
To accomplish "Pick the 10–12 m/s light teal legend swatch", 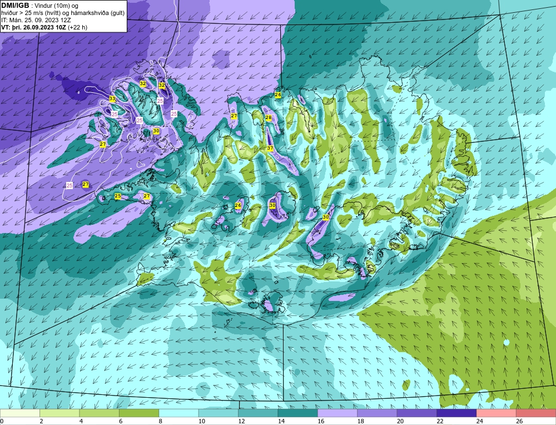I will 219,413.
